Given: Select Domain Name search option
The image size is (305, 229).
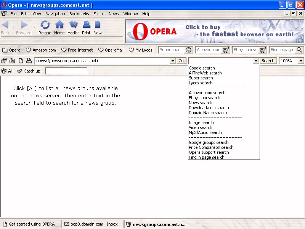Looking at the screenshot, I should tap(224, 113).
